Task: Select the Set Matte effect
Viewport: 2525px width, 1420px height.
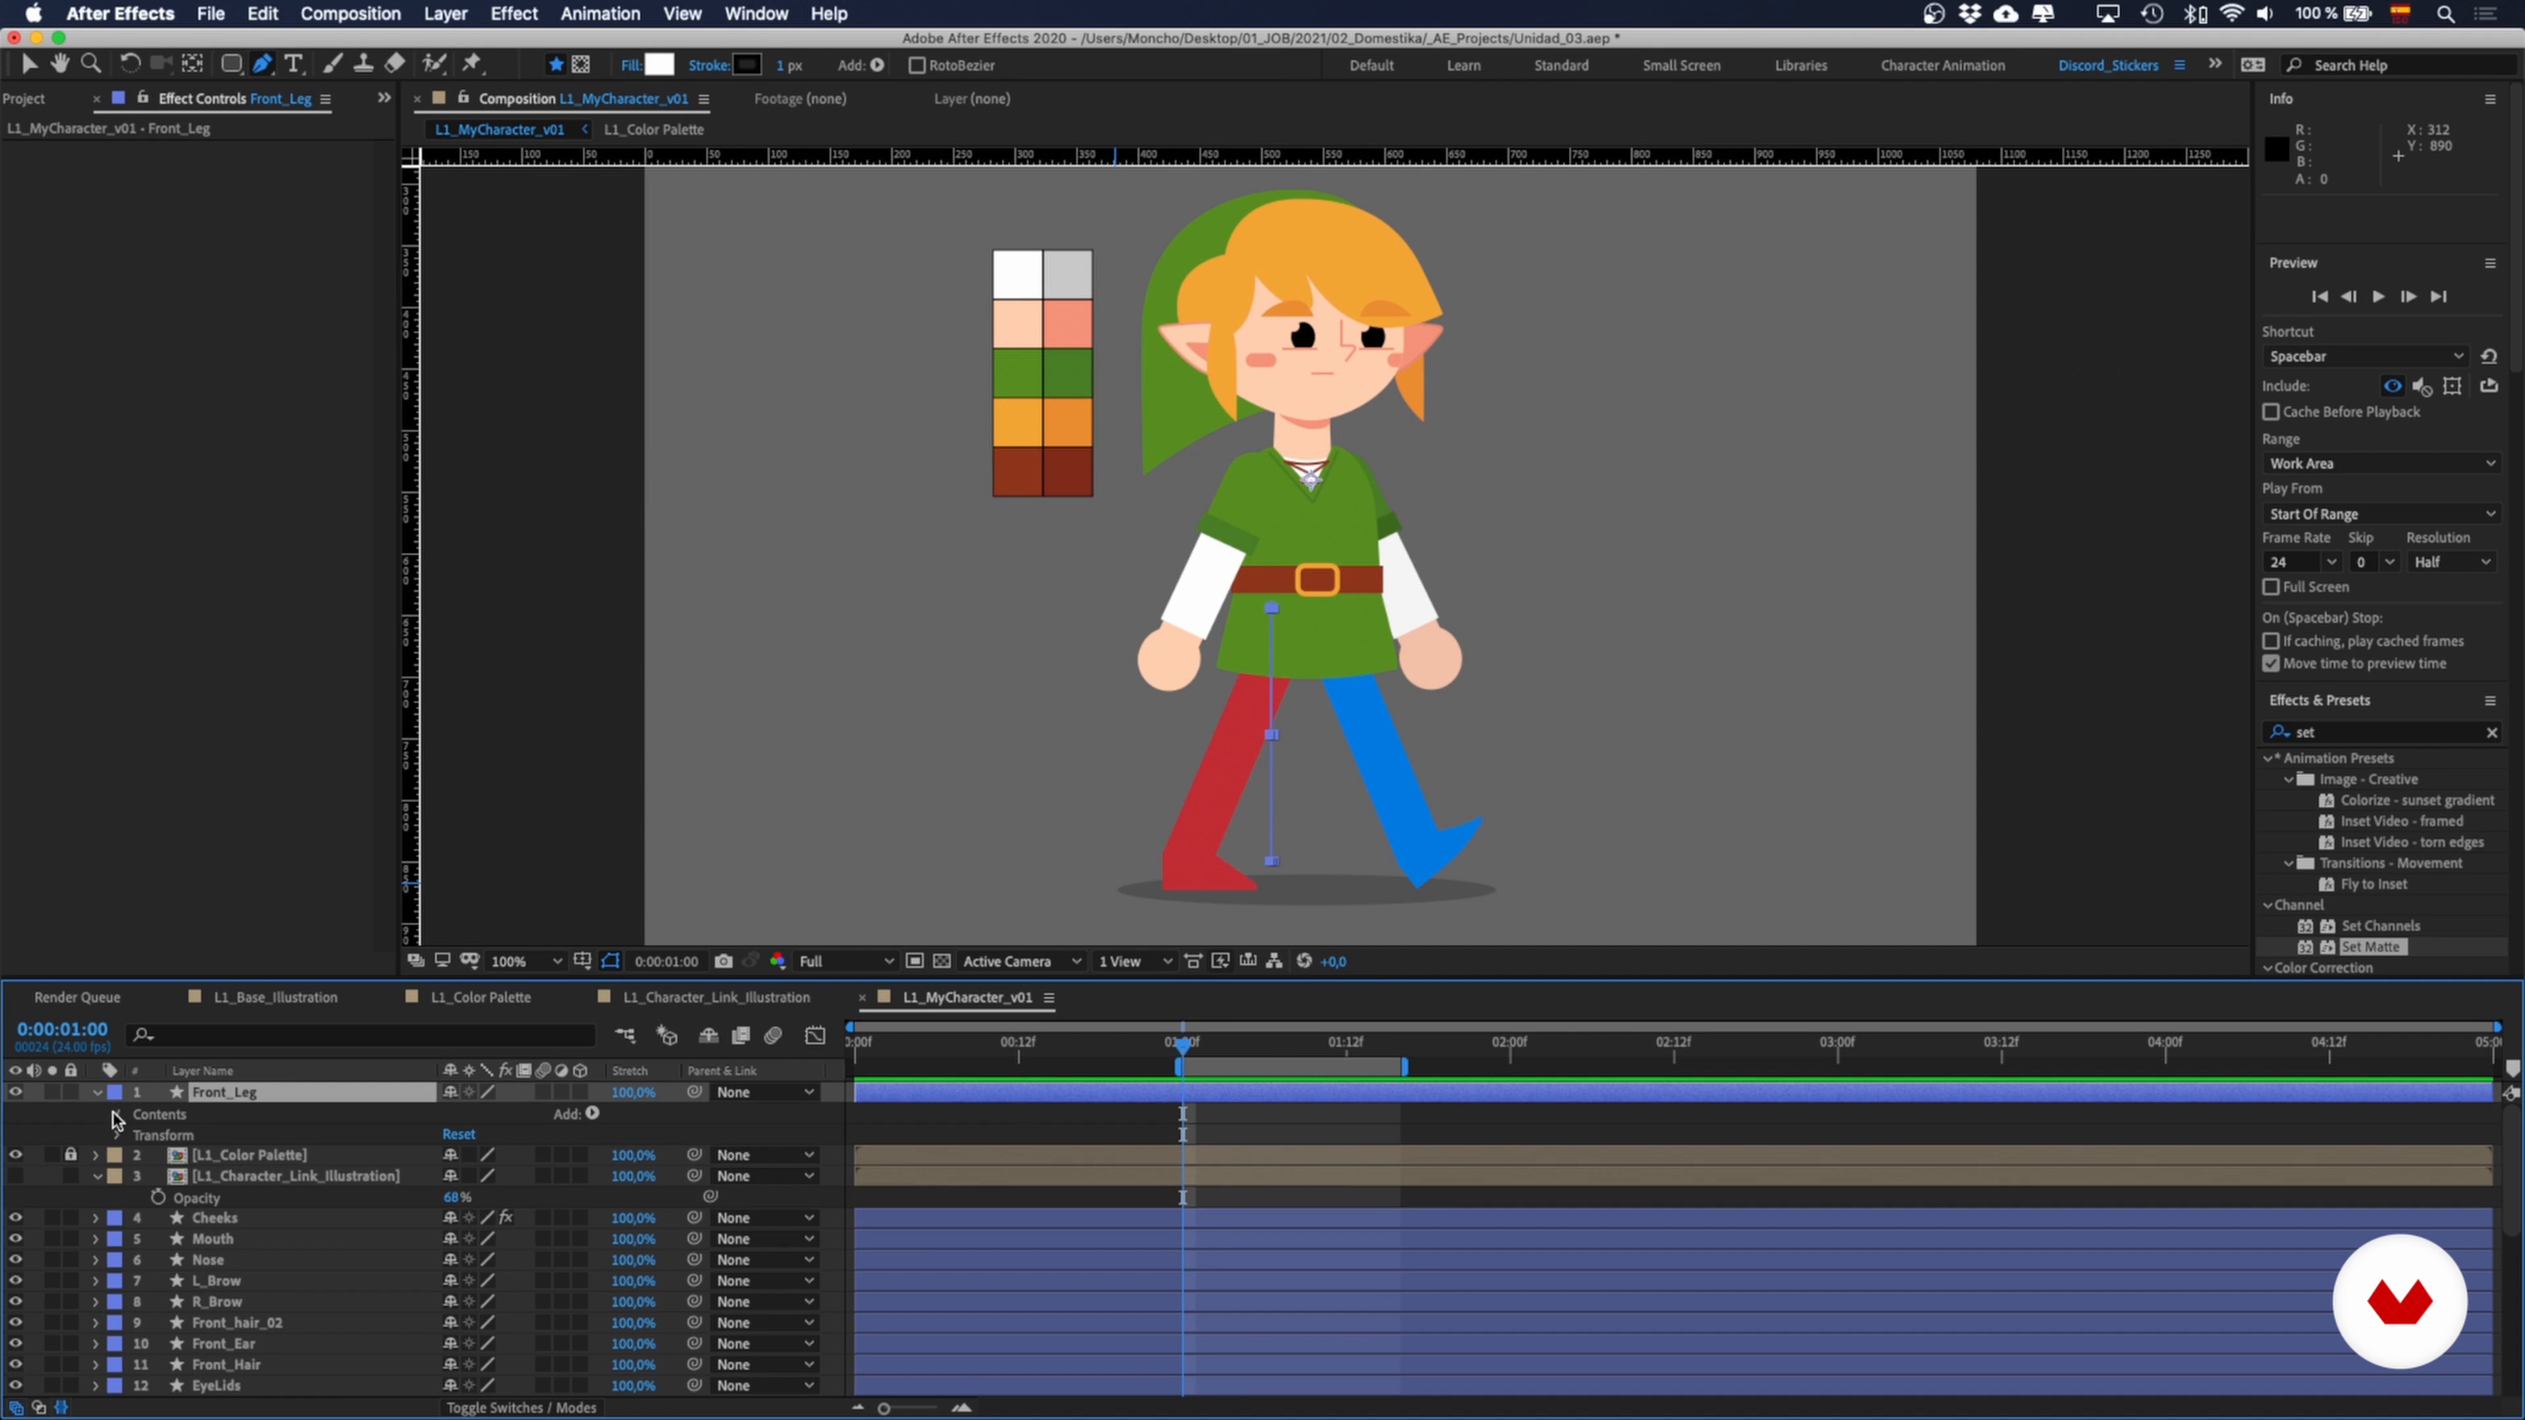Action: (x=2370, y=947)
